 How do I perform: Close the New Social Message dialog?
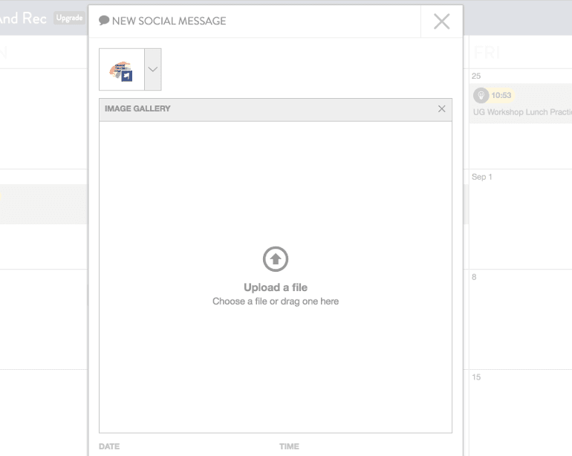pos(441,22)
